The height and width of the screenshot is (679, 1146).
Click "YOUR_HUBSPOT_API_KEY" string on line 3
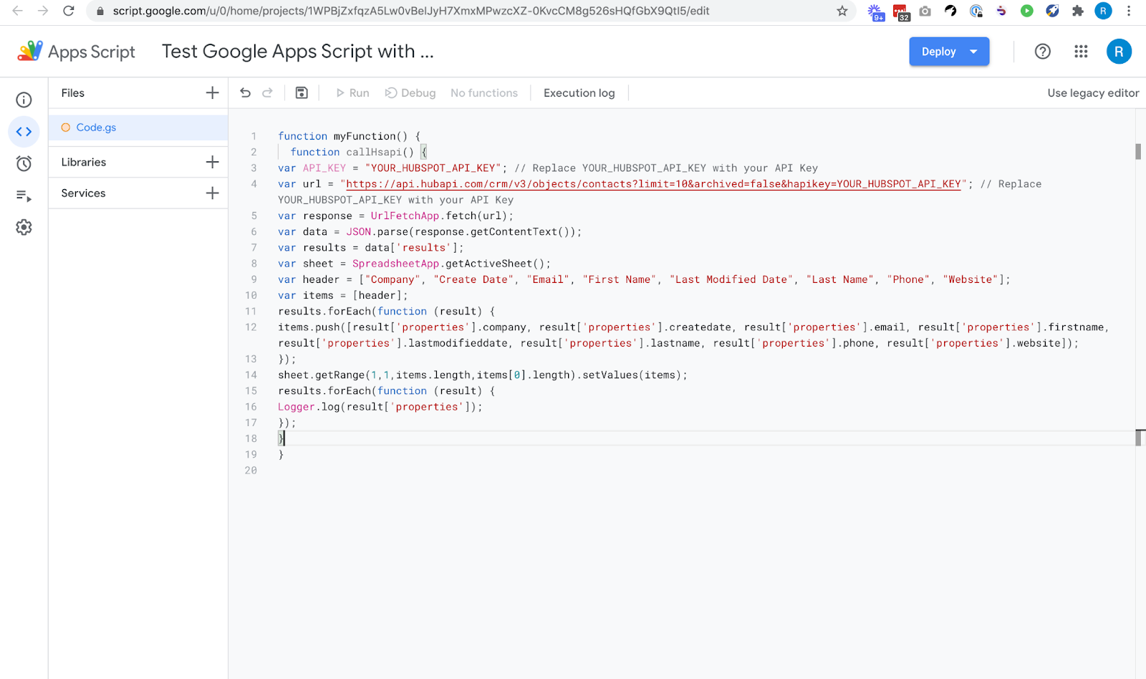[433, 168]
